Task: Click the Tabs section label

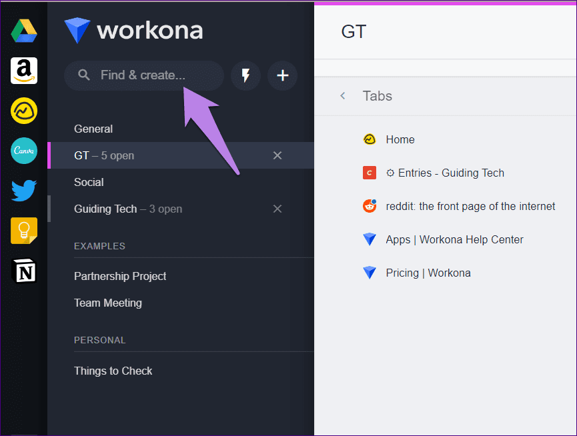Action: point(377,96)
